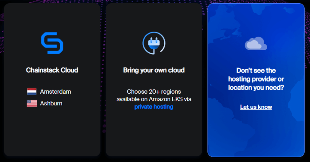Viewport: 310px width, 162px height.
Task: Open the private hosting link
Action: [x=154, y=107]
